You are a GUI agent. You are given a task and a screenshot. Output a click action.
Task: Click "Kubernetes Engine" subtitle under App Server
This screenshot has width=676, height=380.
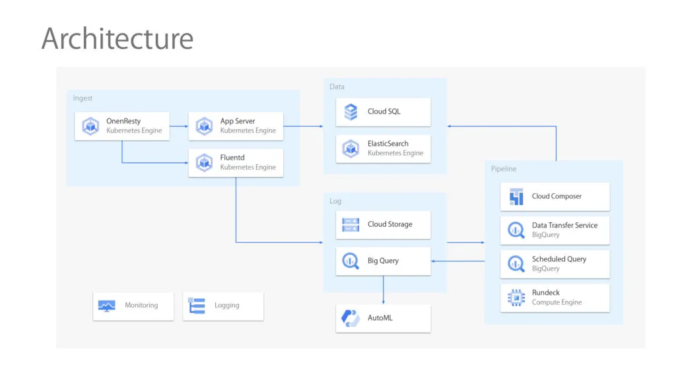pyautogui.click(x=248, y=131)
